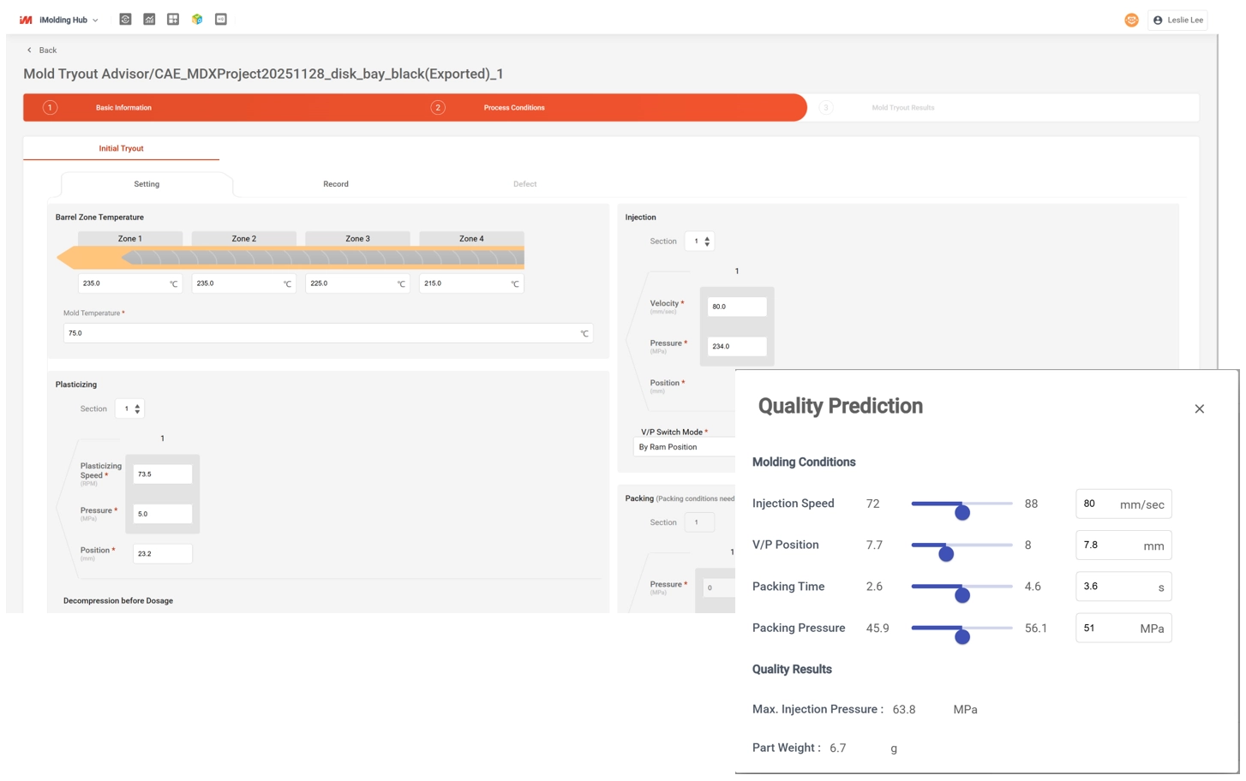Change the Injection Section stepper
Screen dimensions: 1246x781
coord(706,241)
